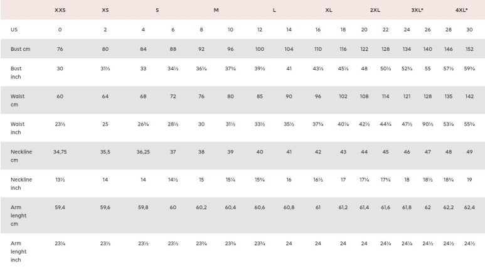Select the 4XL* size header
Viewport: 485px width, 267px height.
click(x=461, y=10)
